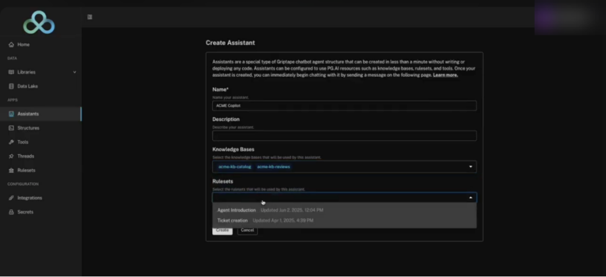Select the Agent Introduction ruleset option
The image size is (606, 277).
[345, 210]
